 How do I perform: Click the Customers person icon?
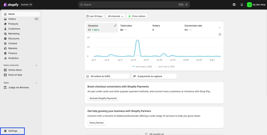click(x=5, y=29)
